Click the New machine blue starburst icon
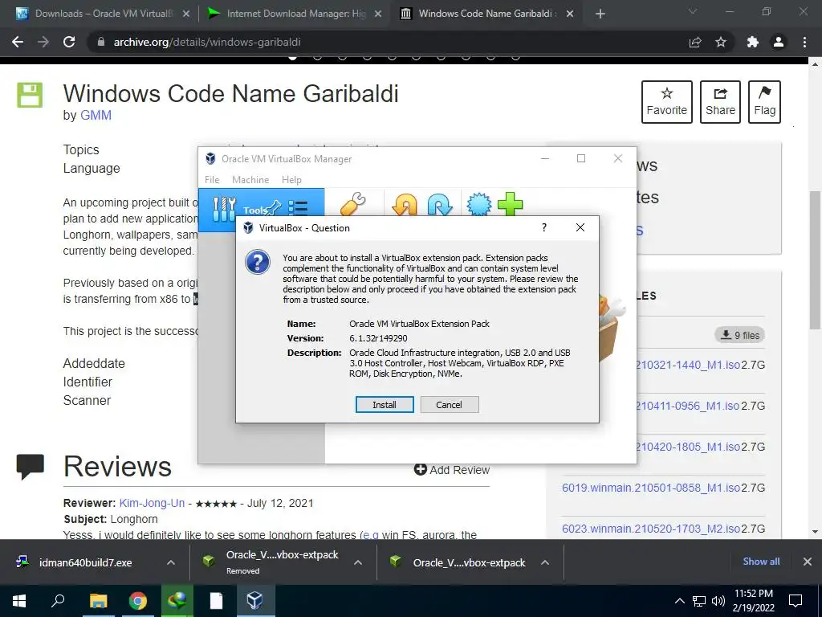Image resolution: width=822 pixels, height=617 pixels. pos(478,204)
